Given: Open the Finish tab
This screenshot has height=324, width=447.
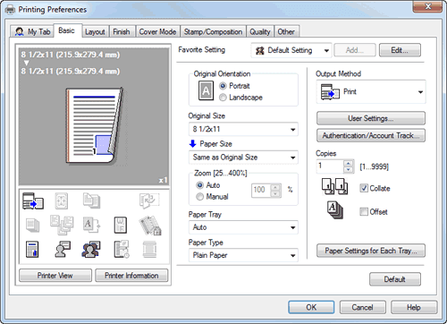Looking at the screenshot, I should (x=122, y=31).
